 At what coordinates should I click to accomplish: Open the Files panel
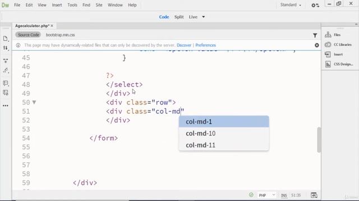tap(333, 35)
